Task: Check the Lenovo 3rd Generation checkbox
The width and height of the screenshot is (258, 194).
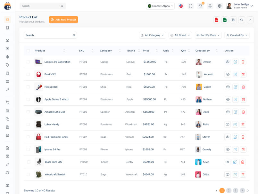Action: click(x=28, y=62)
